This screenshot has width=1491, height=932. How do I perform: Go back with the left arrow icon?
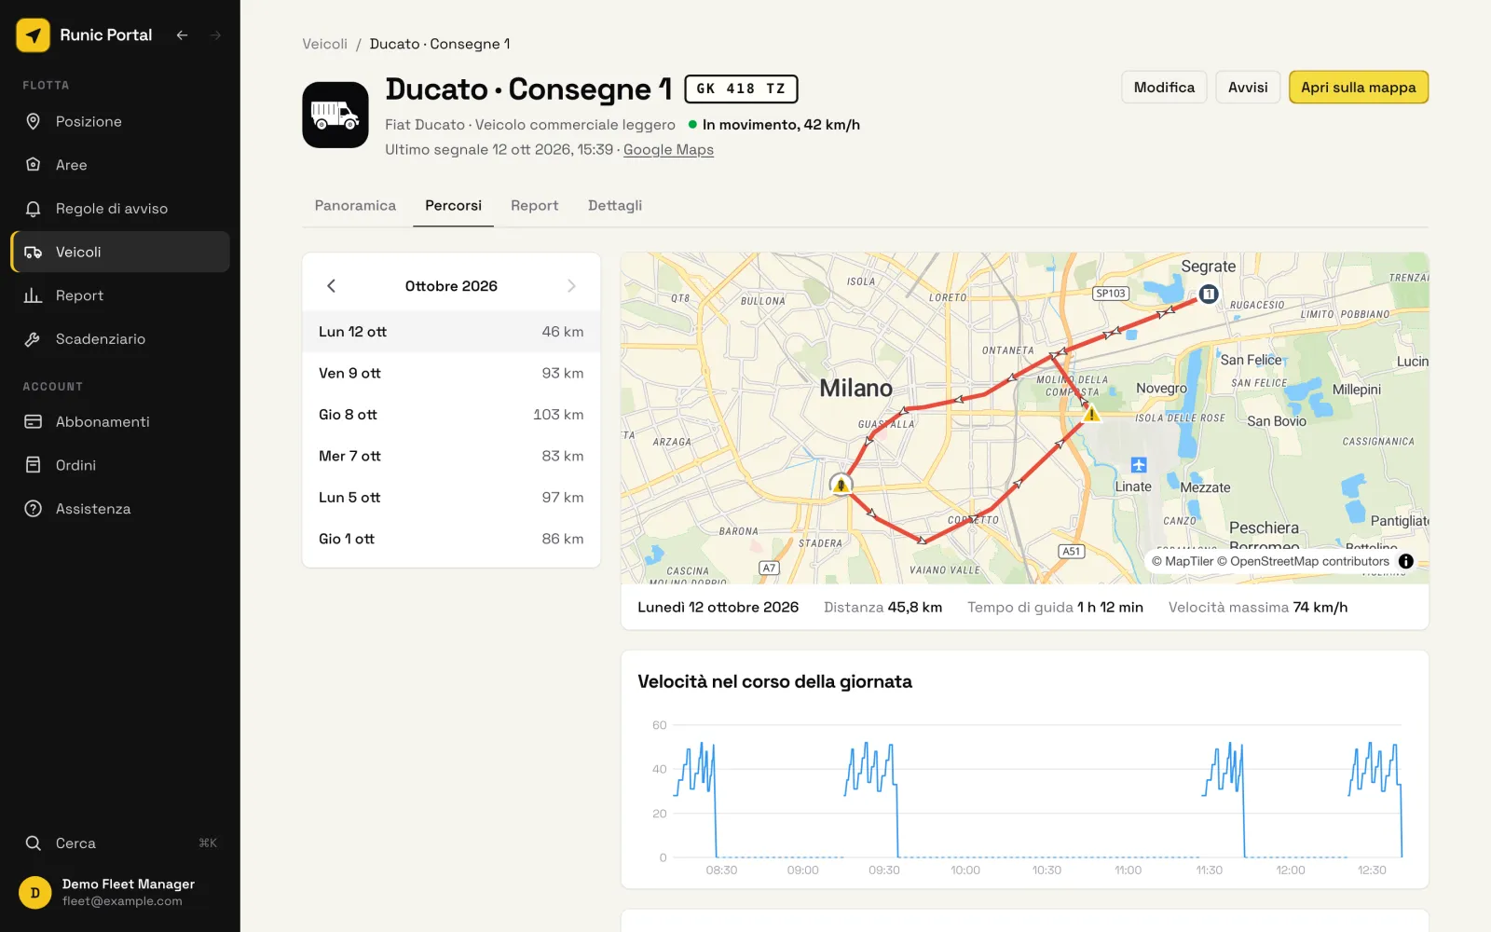tap(183, 35)
